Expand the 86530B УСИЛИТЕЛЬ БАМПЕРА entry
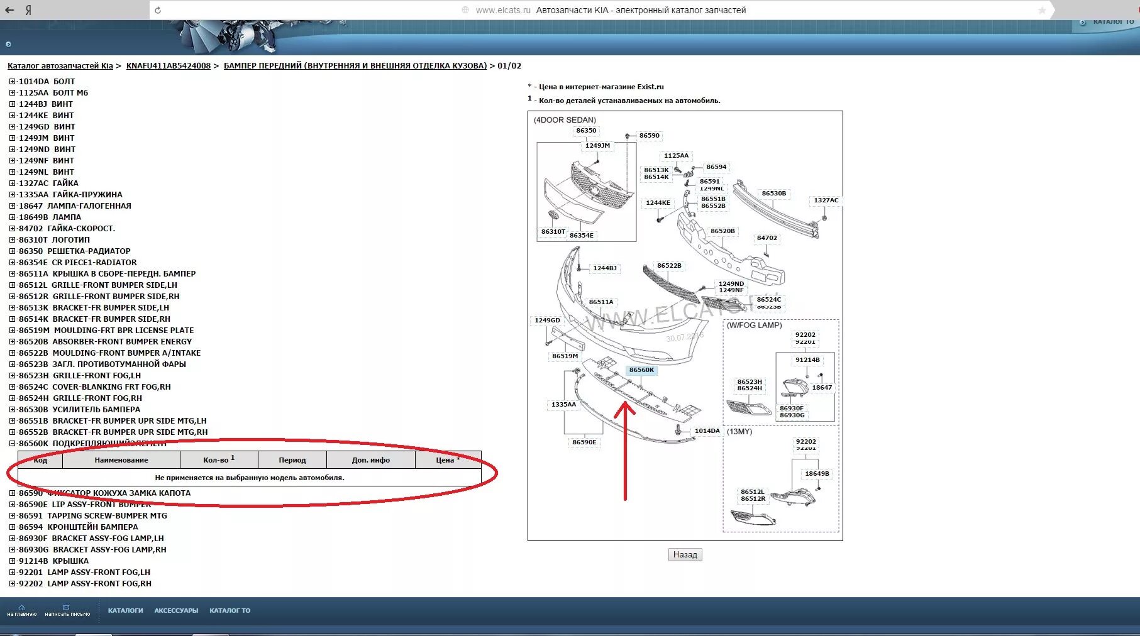 [x=12, y=410]
